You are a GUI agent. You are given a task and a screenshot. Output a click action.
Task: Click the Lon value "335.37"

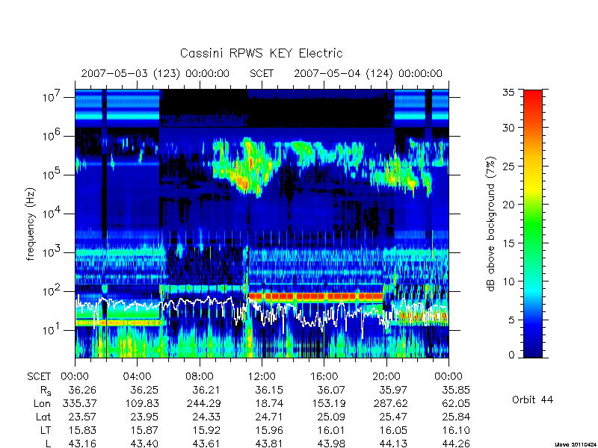[x=79, y=403]
